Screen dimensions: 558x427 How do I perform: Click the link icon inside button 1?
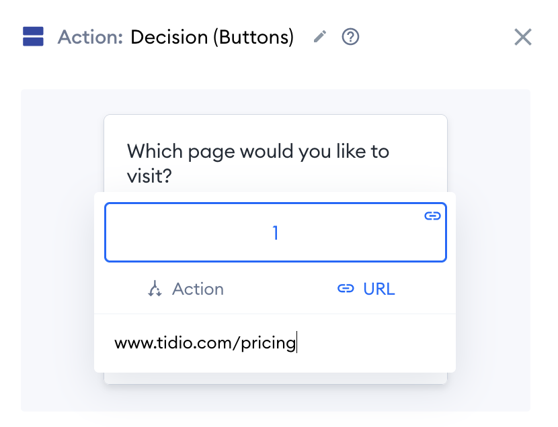click(432, 216)
